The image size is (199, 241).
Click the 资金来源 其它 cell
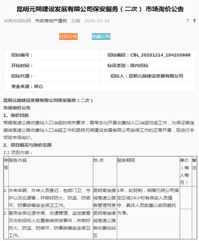(27, 86)
